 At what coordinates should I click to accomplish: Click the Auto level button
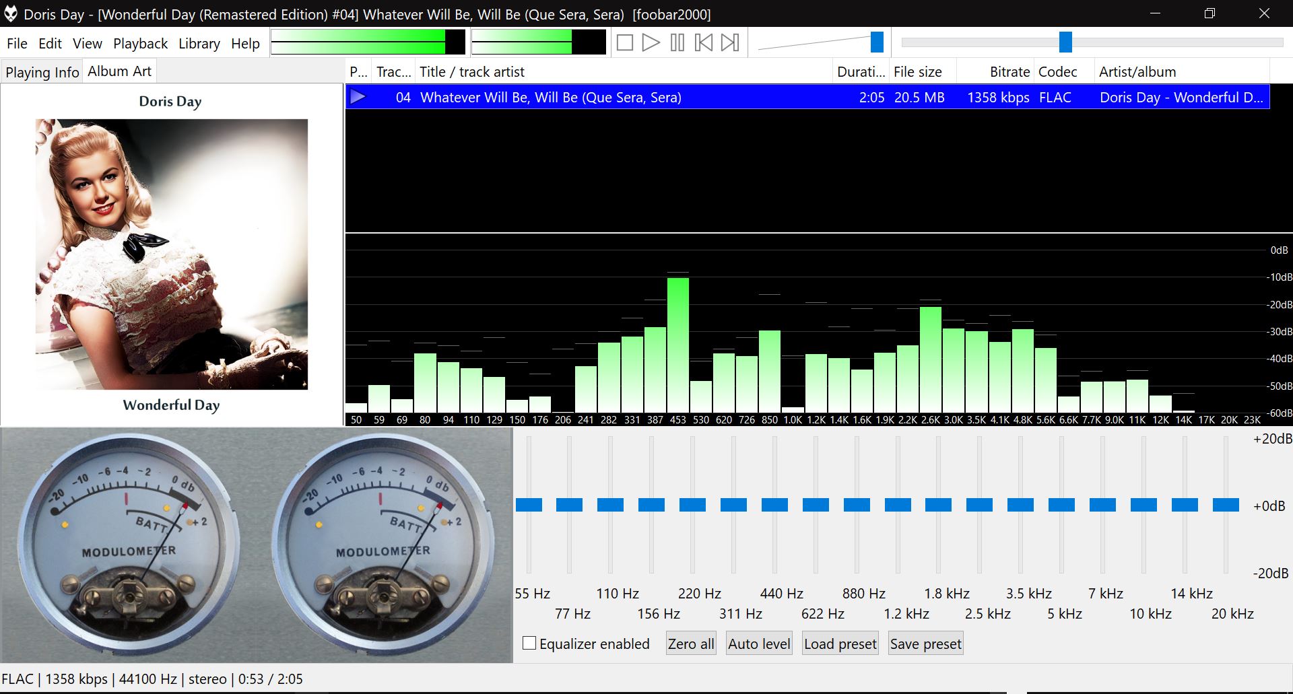759,644
